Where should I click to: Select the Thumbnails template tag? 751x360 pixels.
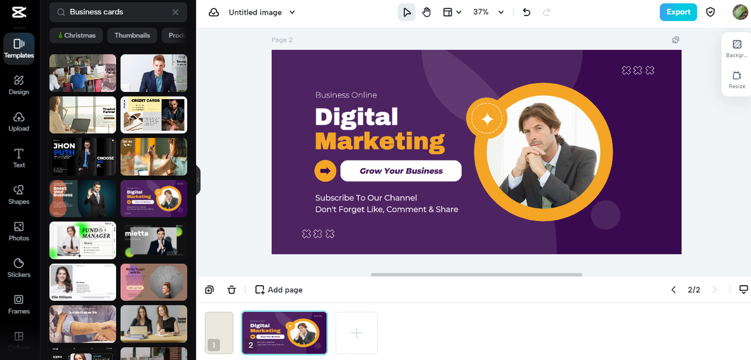click(x=132, y=35)
